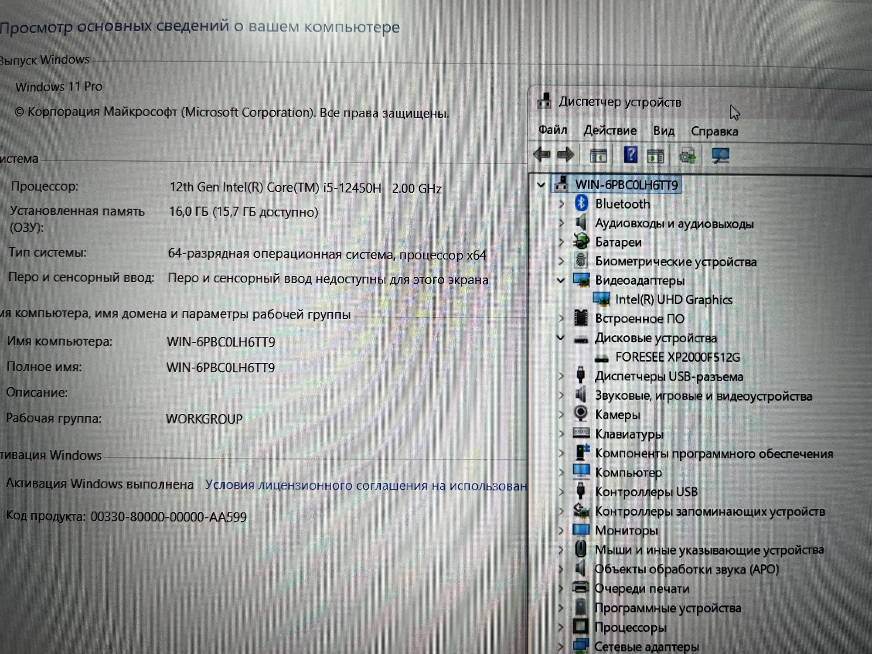Click Show/Hide console tree toolbar icon

tap(598, 156)
